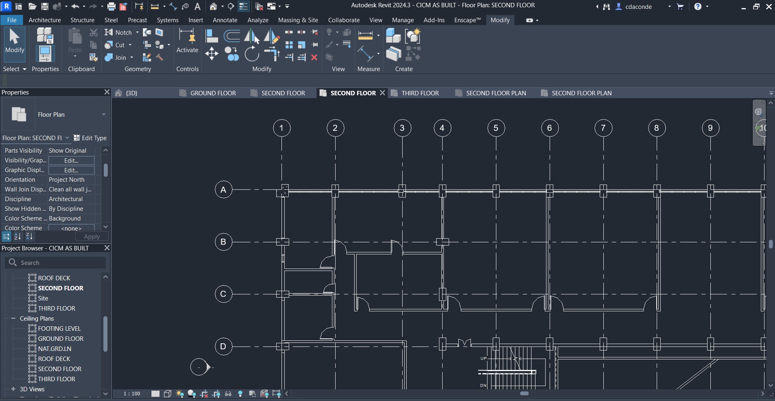
Task: Select Mirror - Pick Axis tool
Action: coord(252,36)
